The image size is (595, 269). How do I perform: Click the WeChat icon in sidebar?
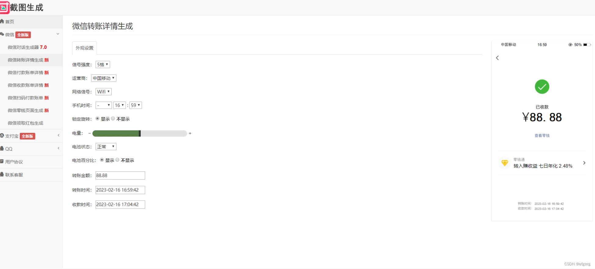click(2, 35)
